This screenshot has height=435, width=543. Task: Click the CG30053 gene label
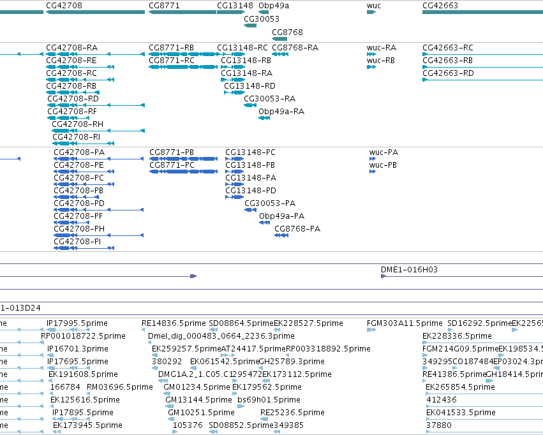pos(262,18)
